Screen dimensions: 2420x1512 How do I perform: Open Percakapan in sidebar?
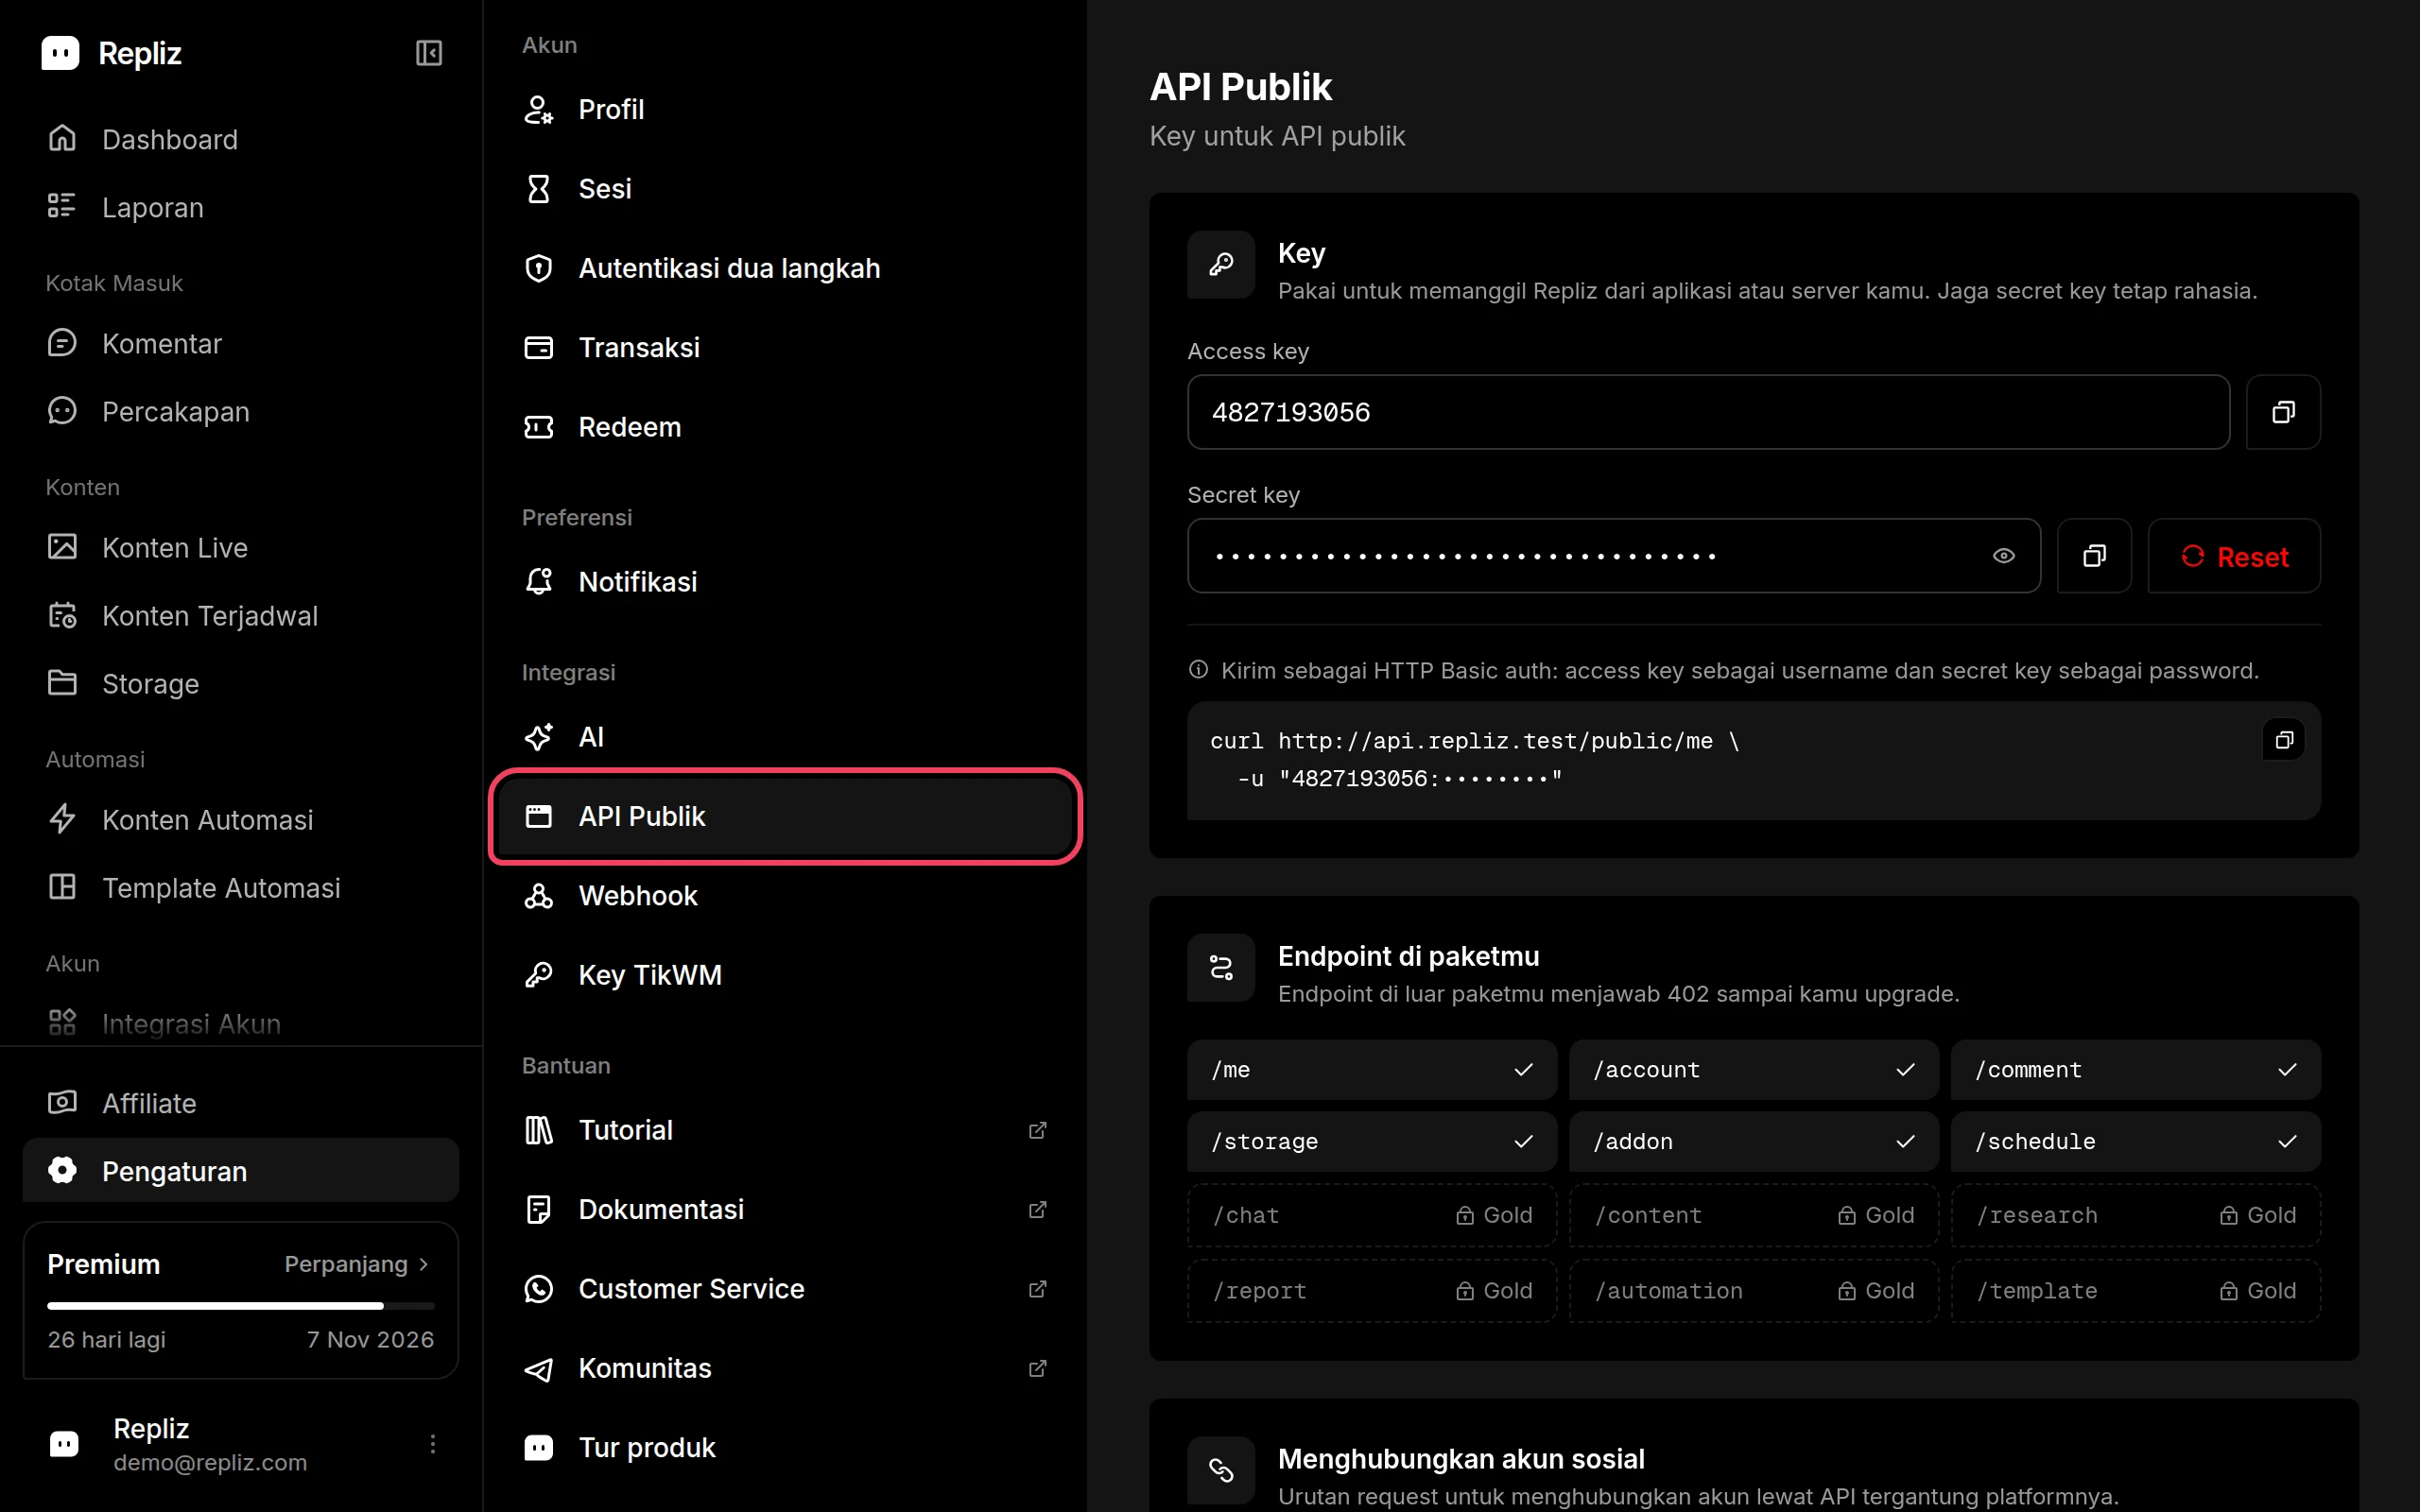(241, 411)
